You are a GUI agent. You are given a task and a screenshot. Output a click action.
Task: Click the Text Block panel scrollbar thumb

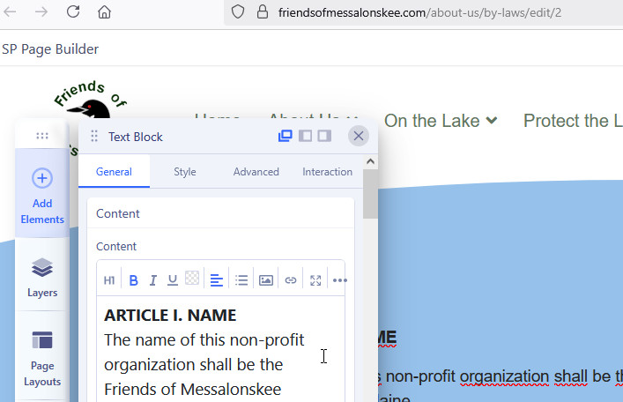tap(370, 194)
